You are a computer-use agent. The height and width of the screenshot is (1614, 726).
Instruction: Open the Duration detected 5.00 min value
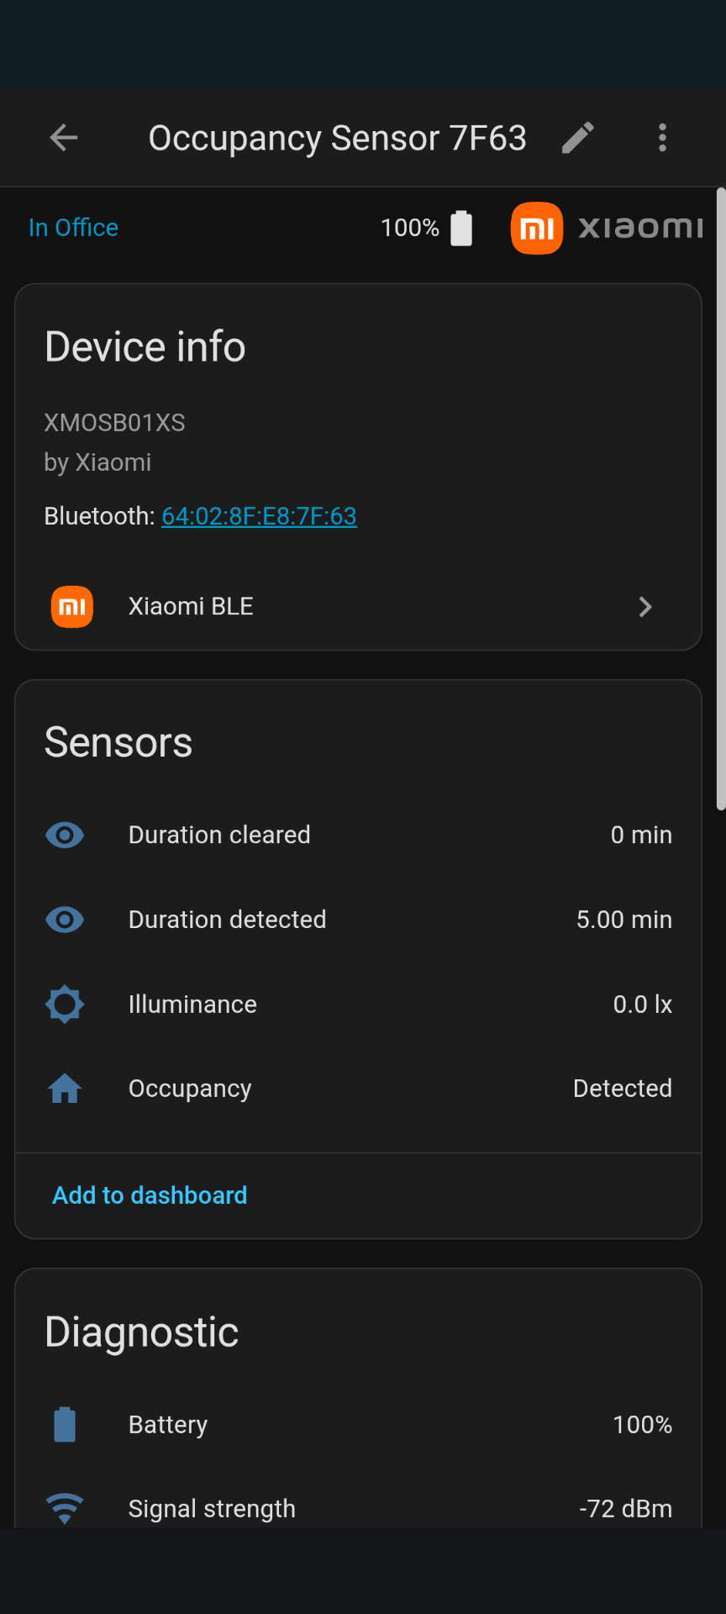tap(623, 920)
